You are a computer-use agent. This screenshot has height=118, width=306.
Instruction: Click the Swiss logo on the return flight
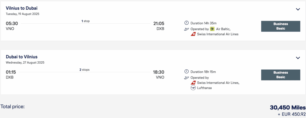(x=193, y=83)
